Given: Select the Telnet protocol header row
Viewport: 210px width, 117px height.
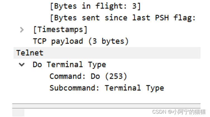Looking at the screenshot, I should (x=107, y=53).
